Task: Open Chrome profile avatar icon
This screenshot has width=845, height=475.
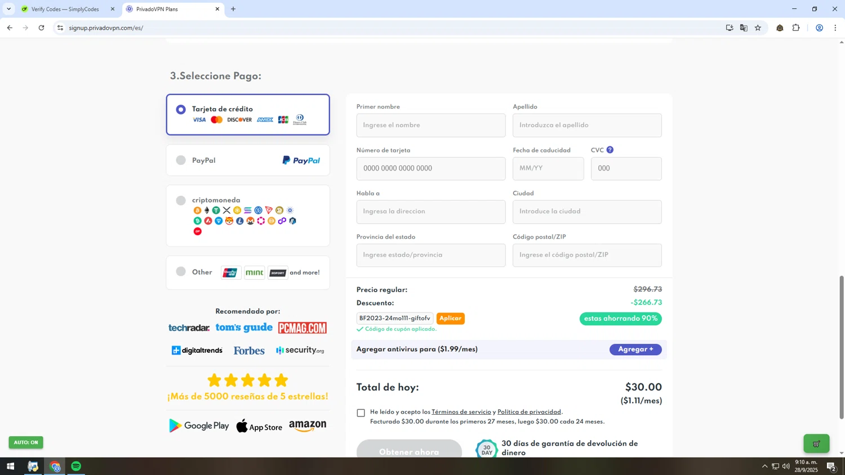Action: click(x=820, y=28)
